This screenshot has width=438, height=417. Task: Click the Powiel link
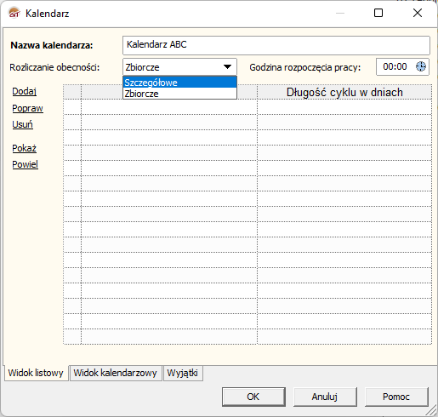tap(25, 164)
